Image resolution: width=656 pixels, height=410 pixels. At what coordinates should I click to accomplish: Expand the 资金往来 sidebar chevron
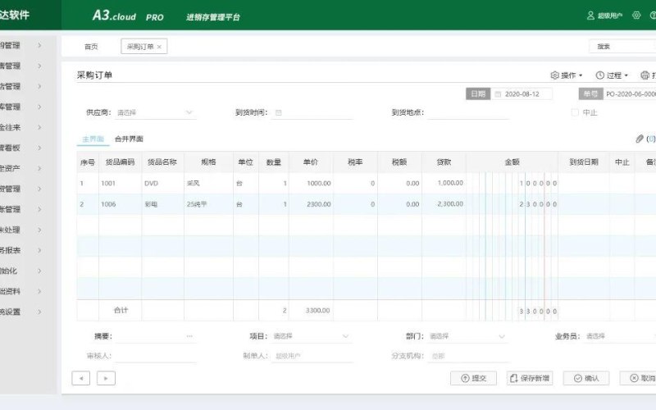click(x=39, y=127)
